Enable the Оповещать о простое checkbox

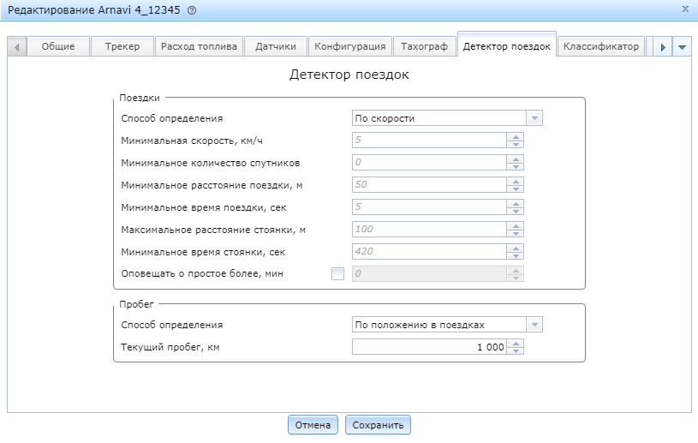pyautogui.click(x=338, y=274)
